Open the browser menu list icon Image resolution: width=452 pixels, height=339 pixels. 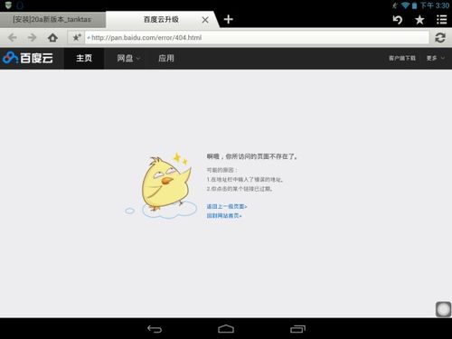pyautogui.click(x=442, y=20)
